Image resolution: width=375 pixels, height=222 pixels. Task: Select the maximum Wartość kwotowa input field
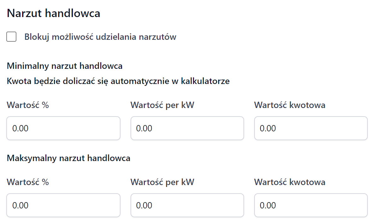[x=311, y=205]
